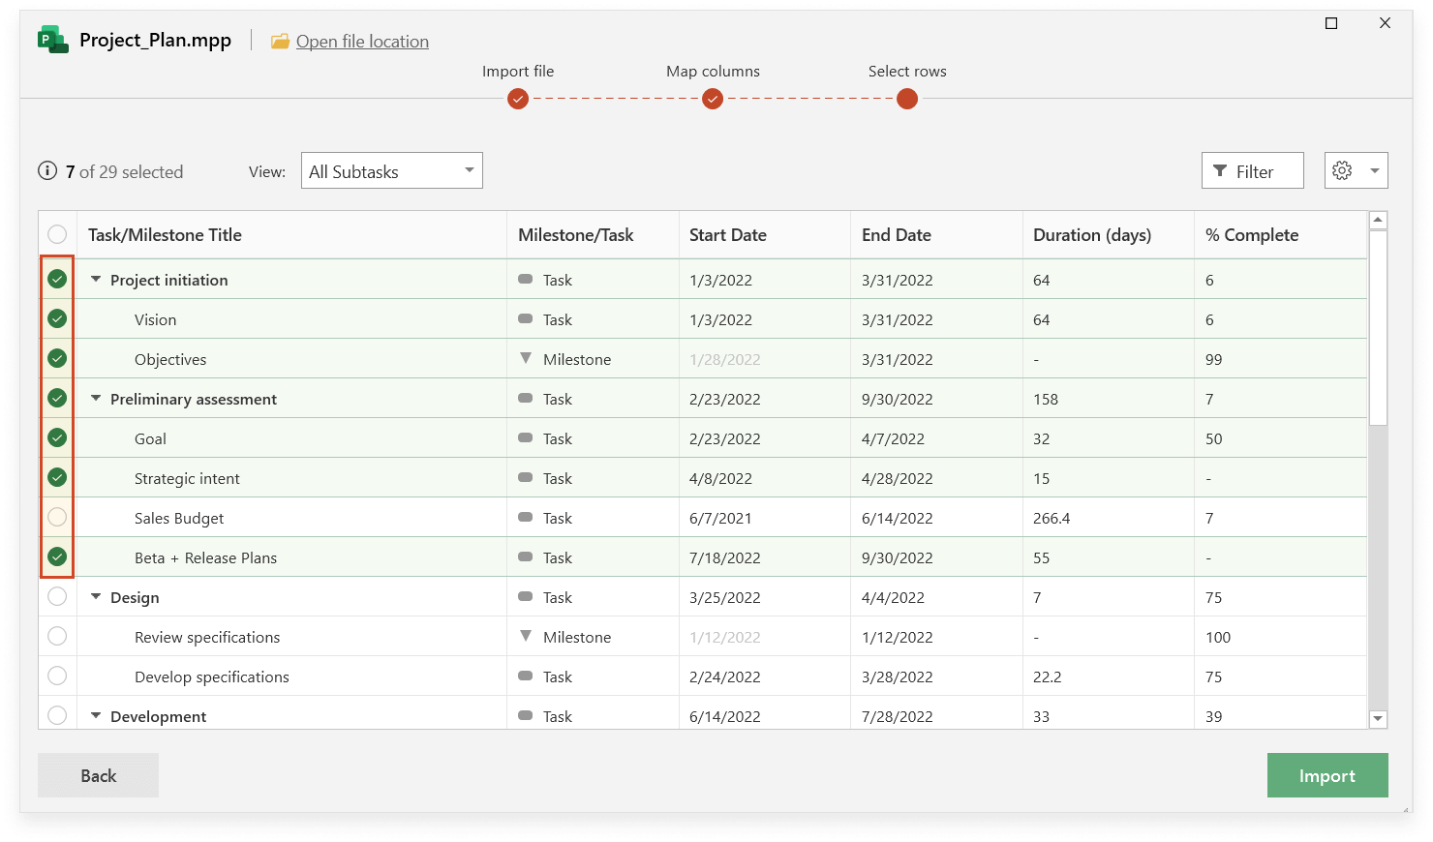
Task: Click the Import button
Action: [x=1327, y=775]
